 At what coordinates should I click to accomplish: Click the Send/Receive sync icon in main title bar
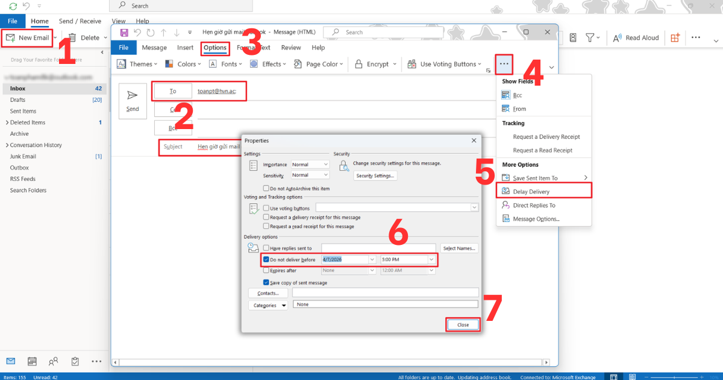(13, 5)
